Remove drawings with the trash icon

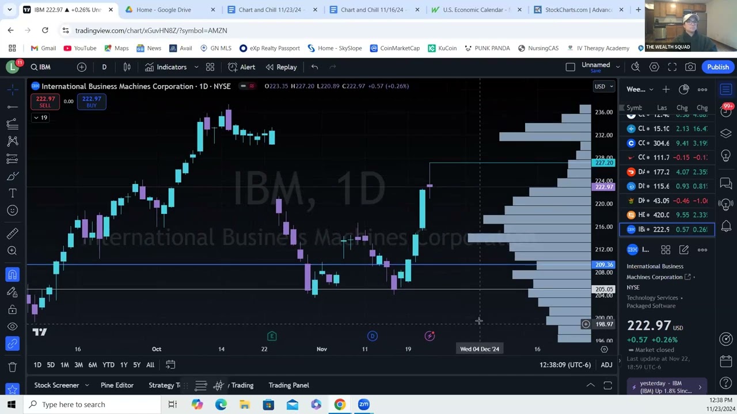12,367
